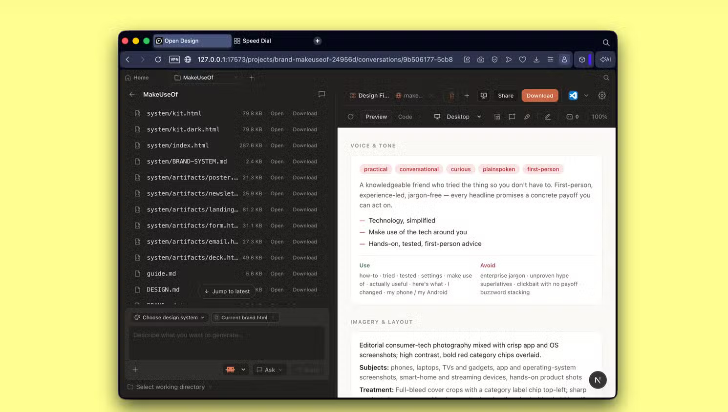Select the Design Fi... file tab
This screenshot has height=412, width=728.
click(x=369, y=96)
